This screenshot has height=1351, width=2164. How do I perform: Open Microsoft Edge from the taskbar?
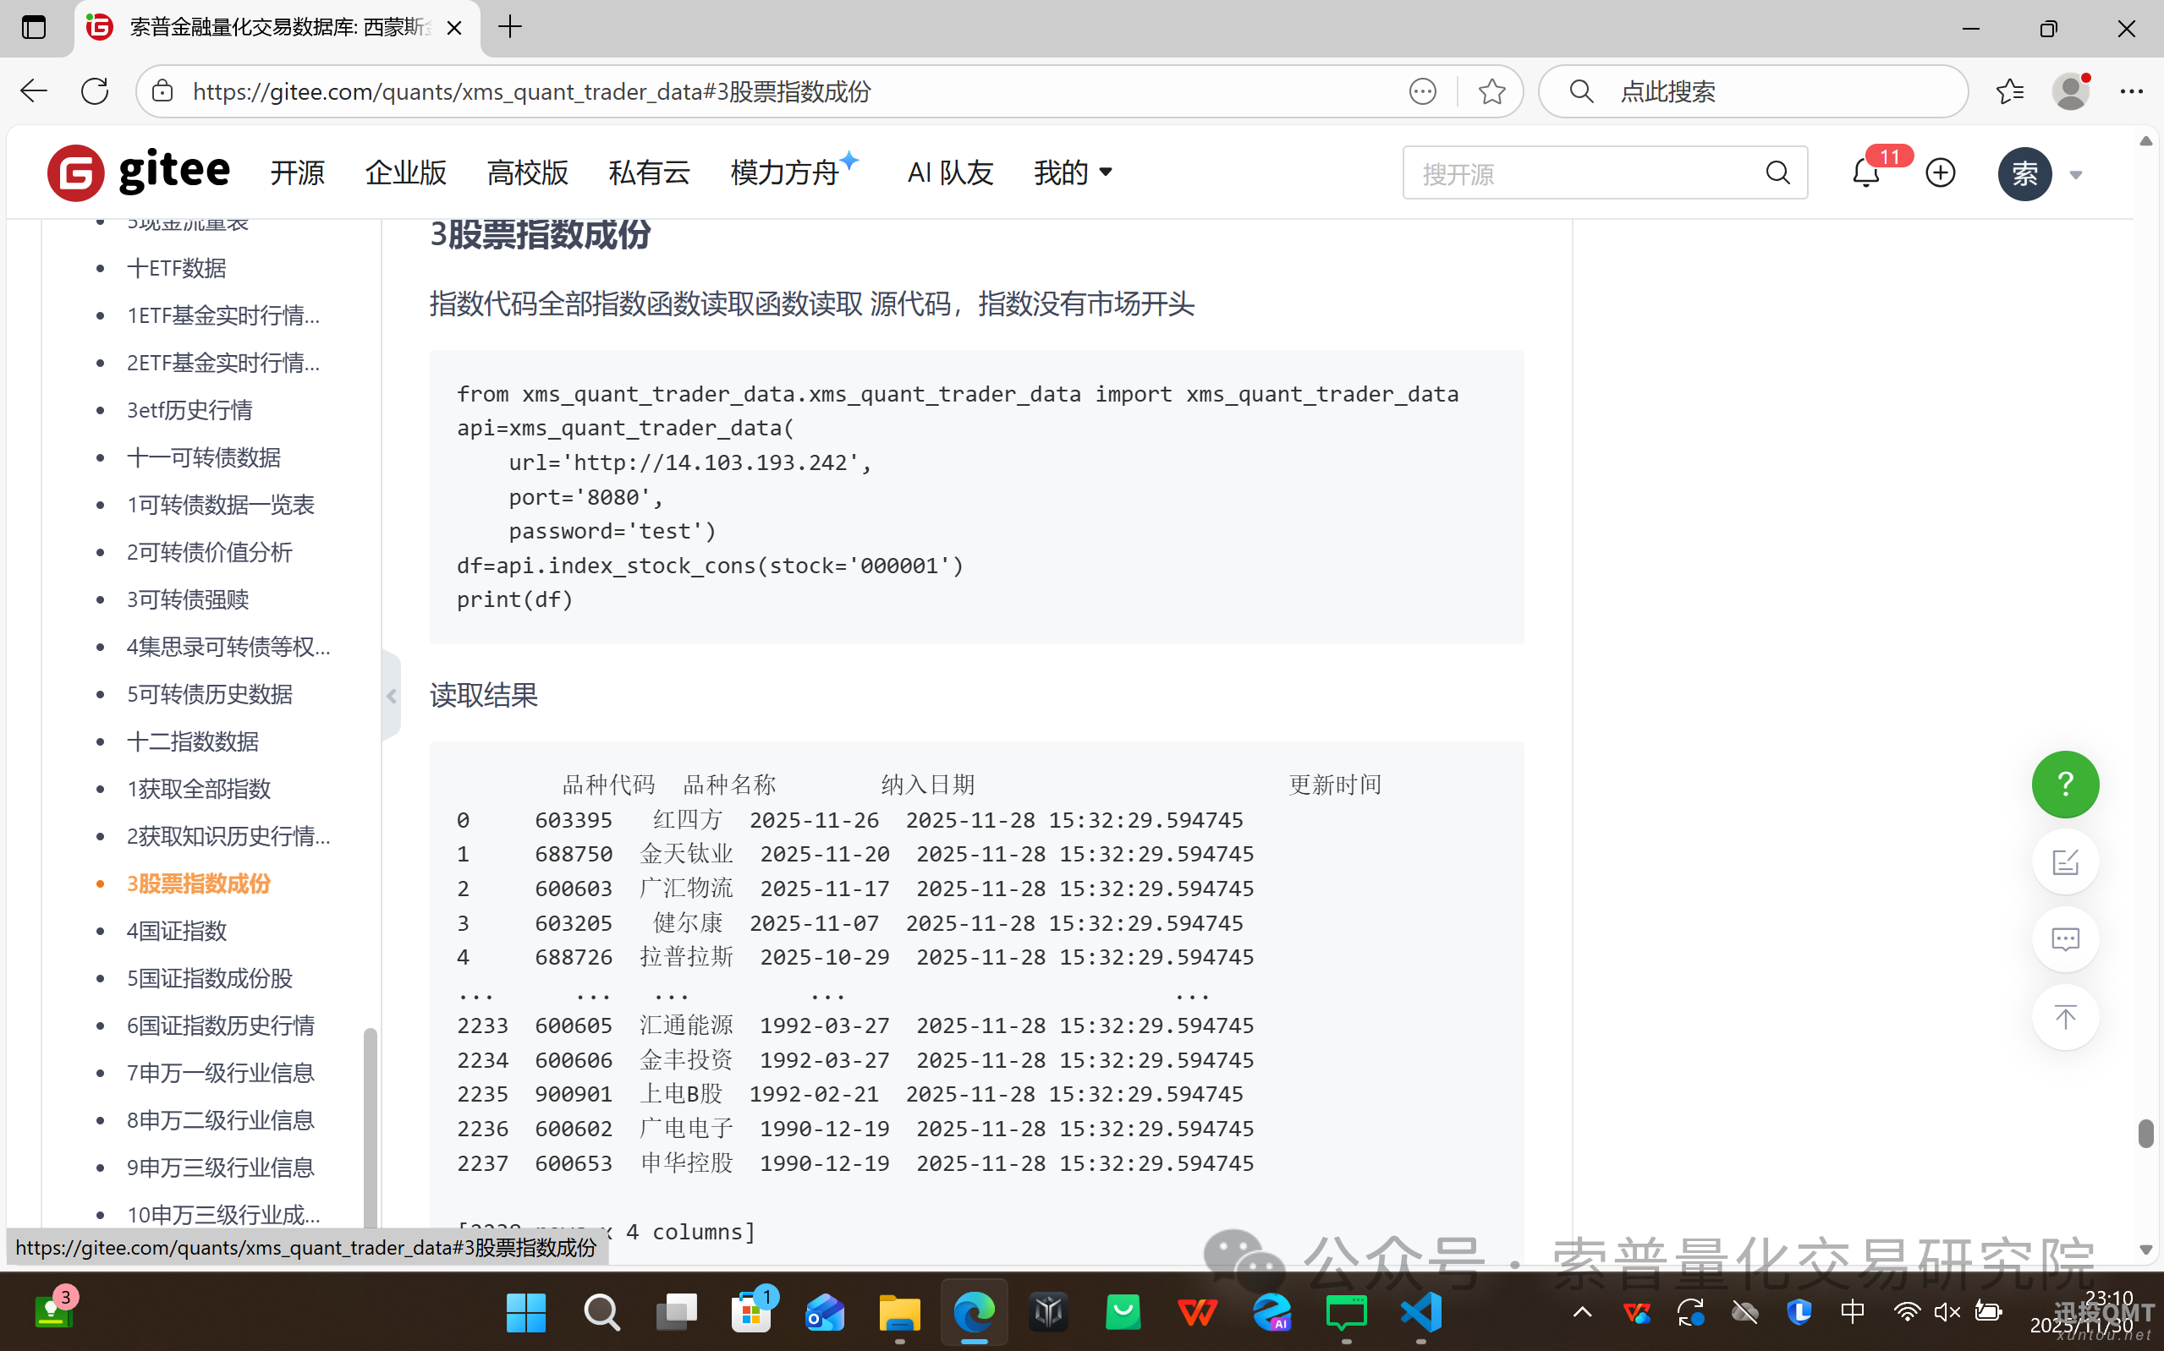974,1311
